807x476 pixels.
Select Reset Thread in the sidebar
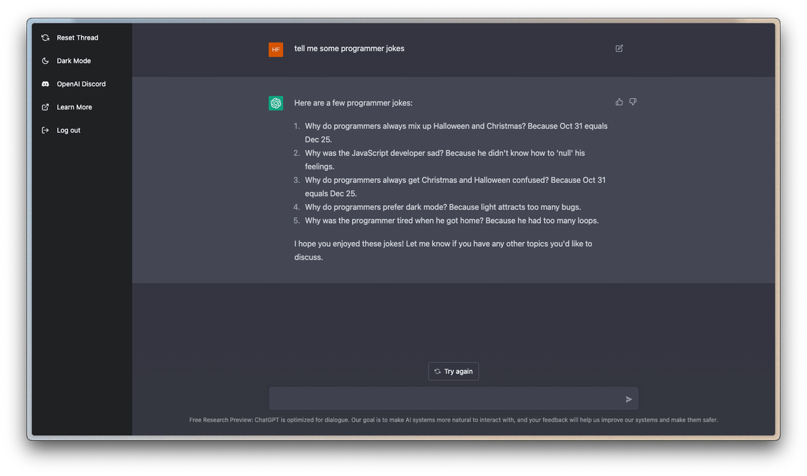(x=77, y=38)
